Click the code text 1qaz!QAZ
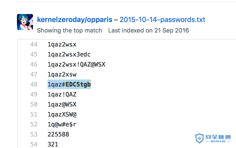This screenshot has width=236, height=148. [62, 94]
